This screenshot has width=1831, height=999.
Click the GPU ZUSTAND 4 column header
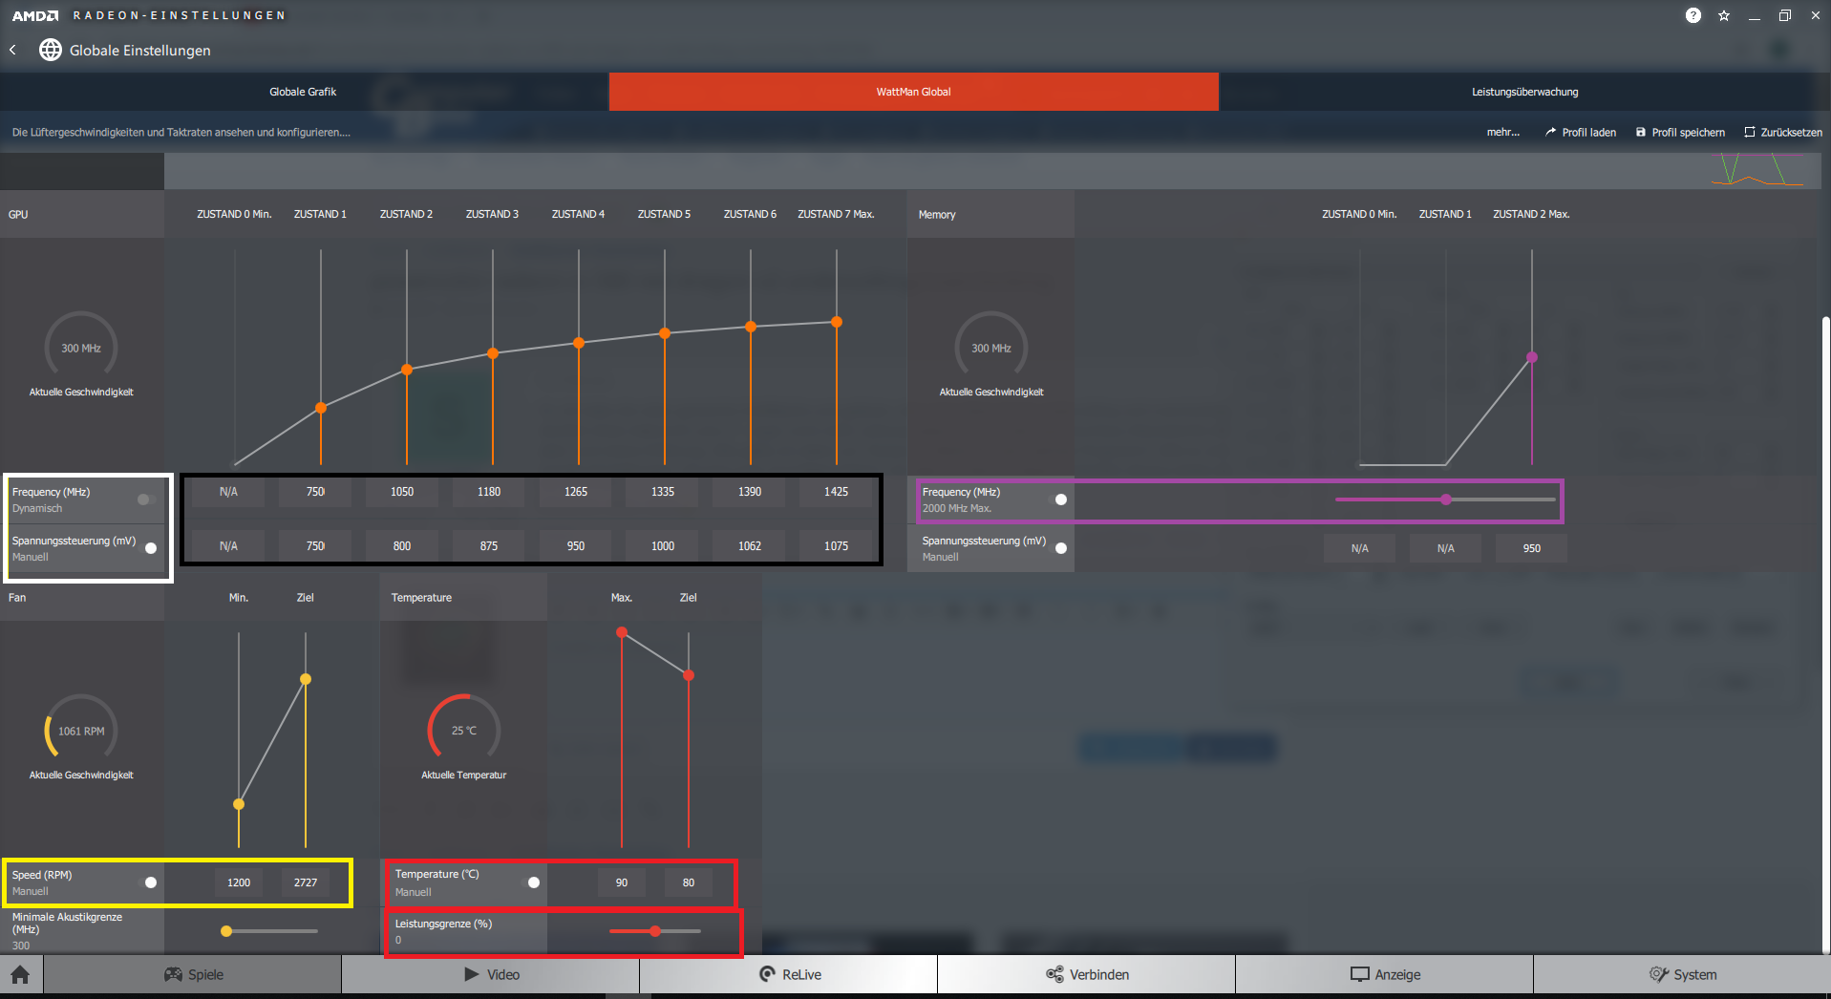578,214
